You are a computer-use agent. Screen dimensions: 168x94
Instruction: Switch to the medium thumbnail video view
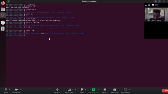click(153, 5)
